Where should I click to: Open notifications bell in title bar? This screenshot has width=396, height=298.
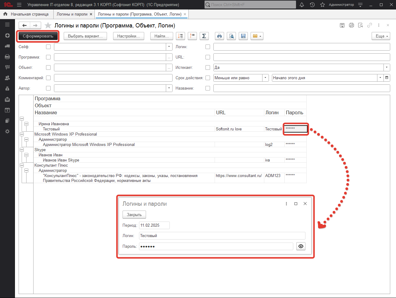[x=302, y=5]
